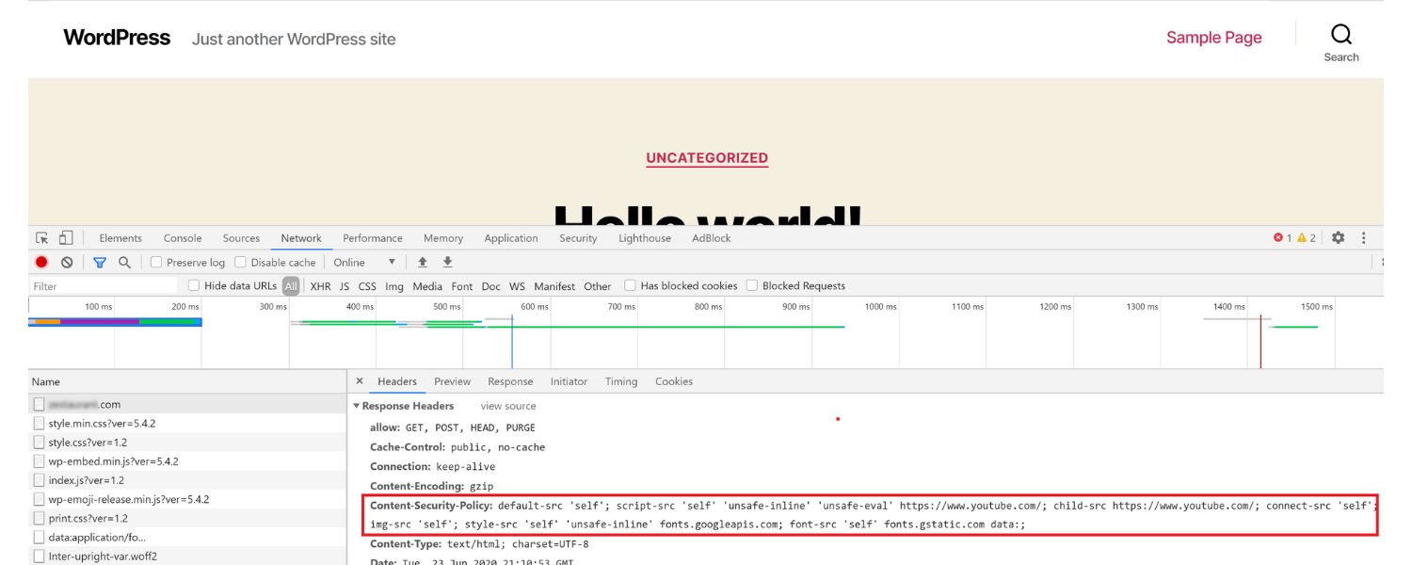
Task: Clear the network log
Action: tap(67, 263)
